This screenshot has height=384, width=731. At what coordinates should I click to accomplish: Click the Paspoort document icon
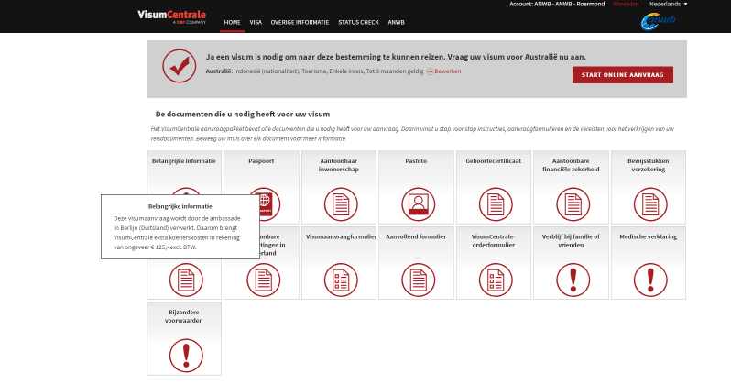pos(261,203)
